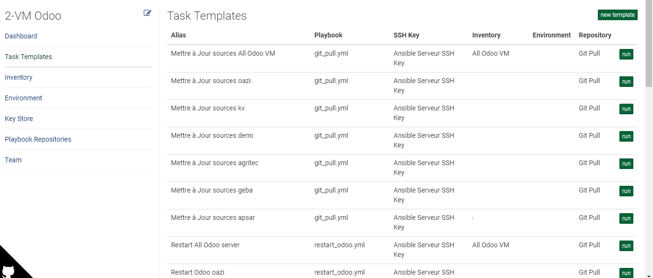The height and width of the screenshot is (278, 653).
Task: Run the Mettre à Jour sources apsar template
Action: coord(626,218)
